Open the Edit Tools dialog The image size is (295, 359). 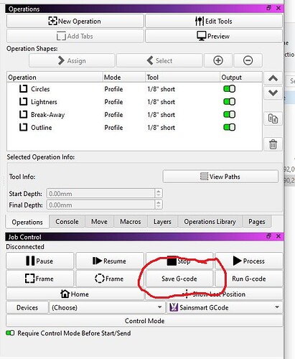(x=214, y=21)
